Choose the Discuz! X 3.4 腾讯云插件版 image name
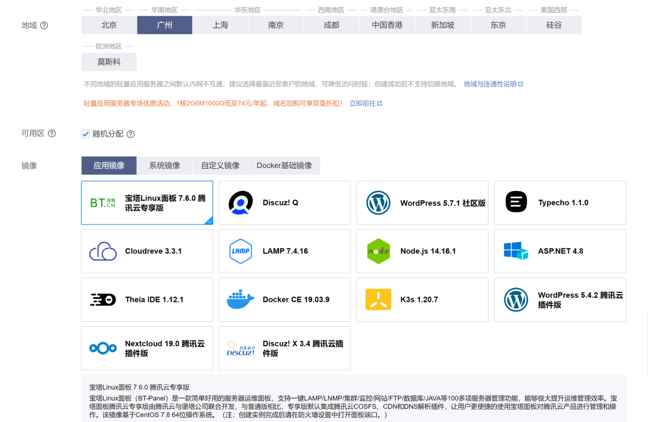The image size is (648, 422). coord(303,348)
